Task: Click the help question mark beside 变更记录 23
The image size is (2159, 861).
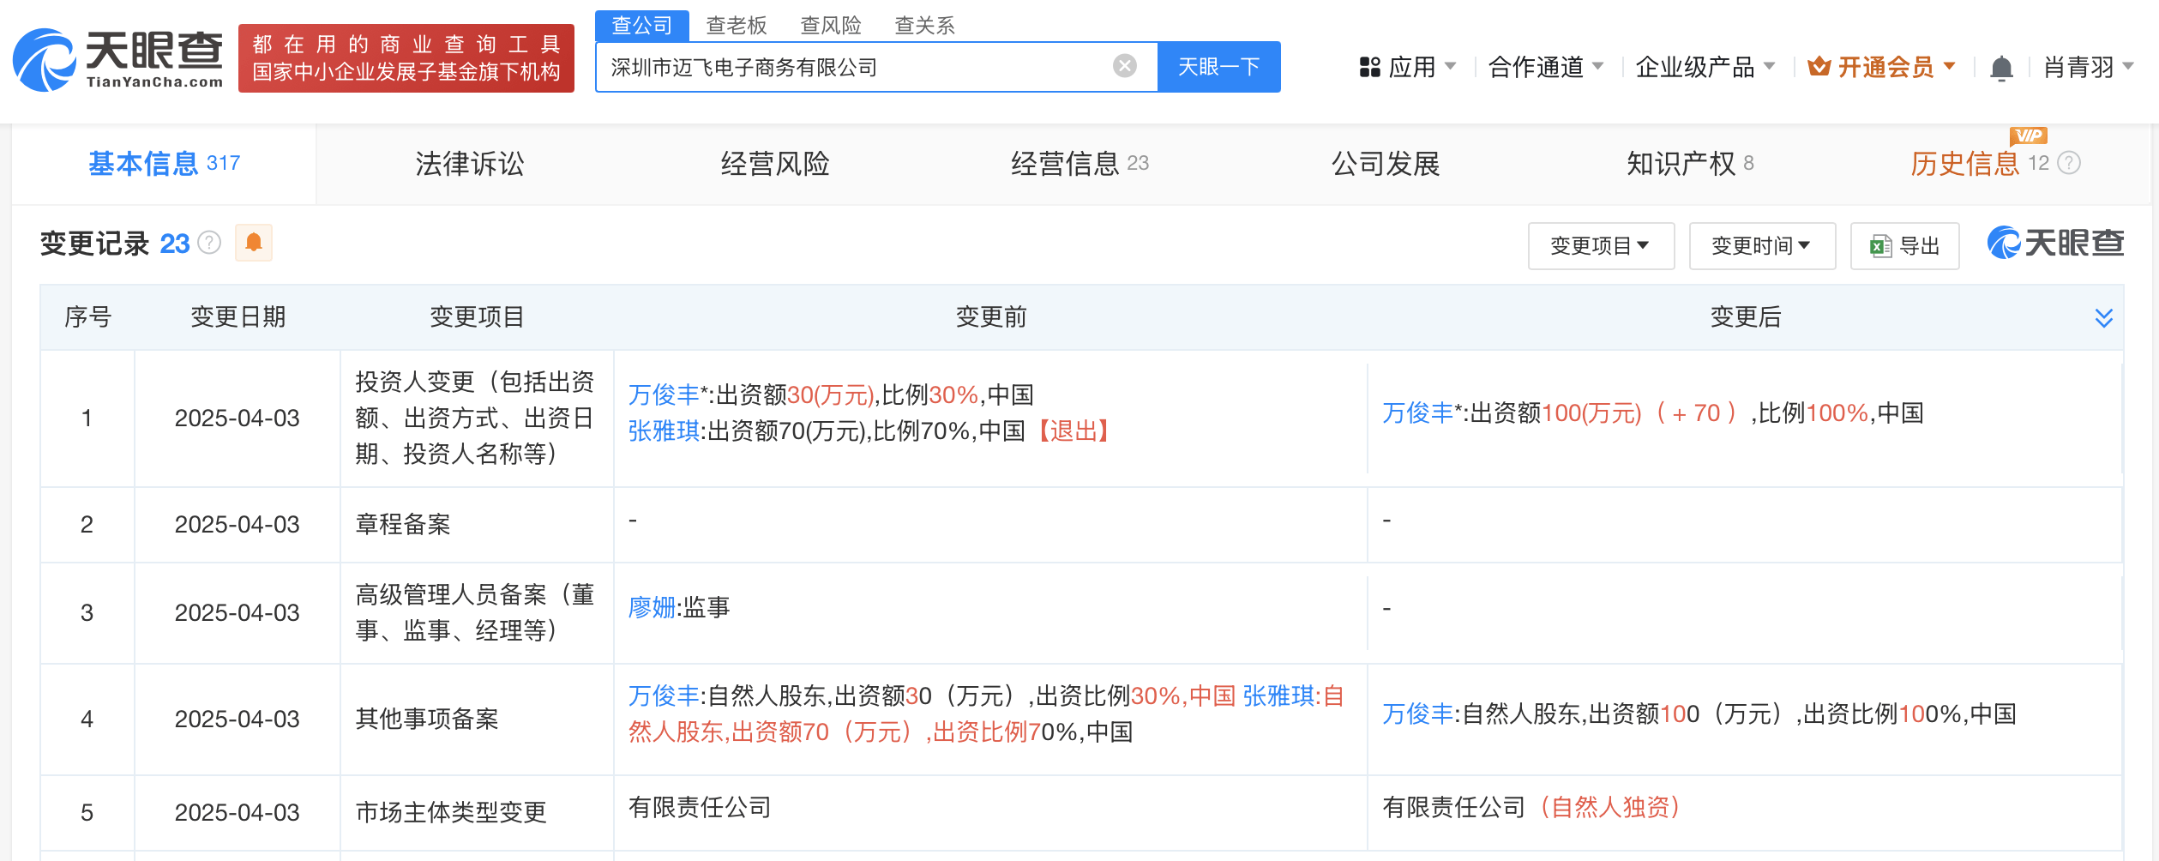Action: (209, 244)
